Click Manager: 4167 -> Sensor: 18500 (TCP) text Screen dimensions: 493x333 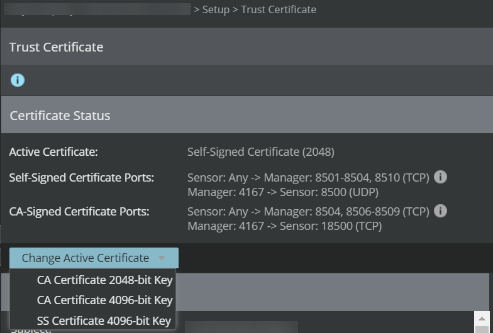point(284,226)
